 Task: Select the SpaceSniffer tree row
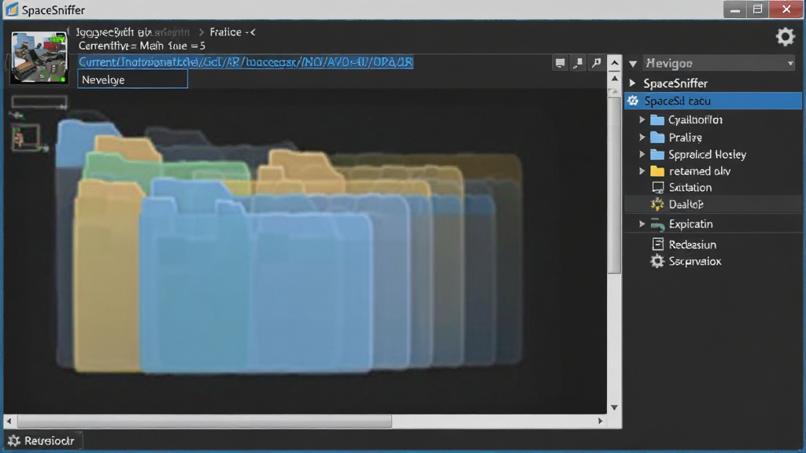tap(713, 83)
